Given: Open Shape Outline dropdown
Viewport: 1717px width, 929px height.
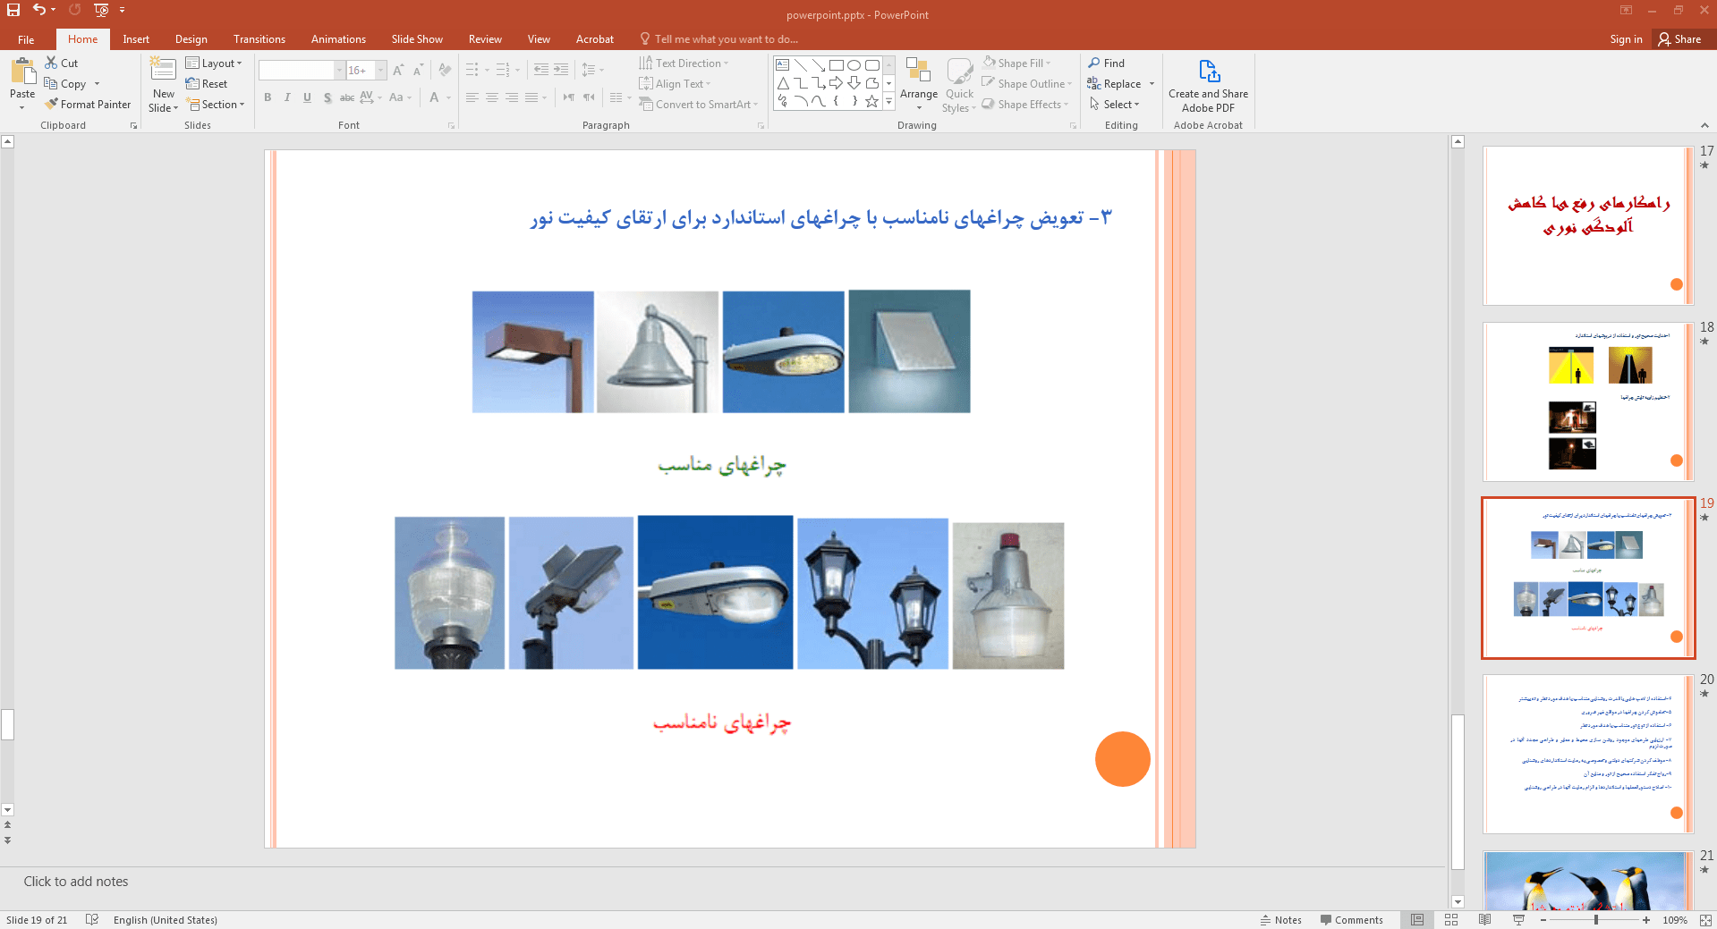Looking at the screenshot, I should click(1026, 84).
